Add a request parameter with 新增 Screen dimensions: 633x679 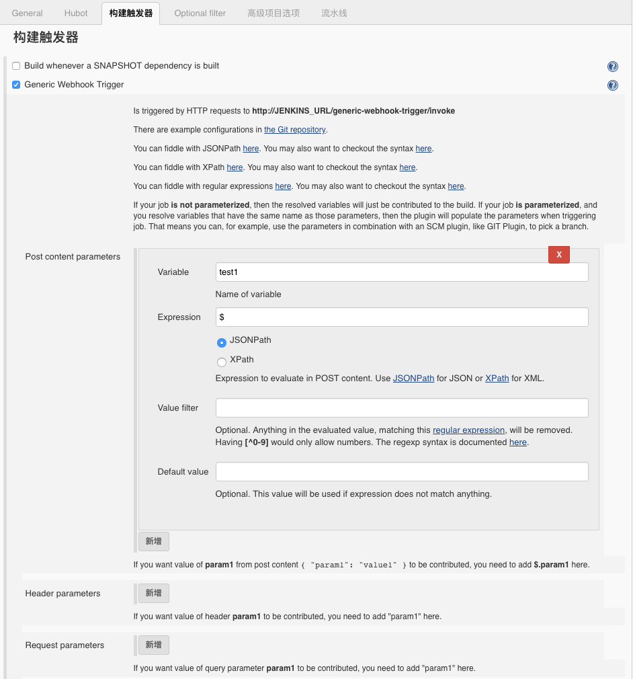point(153,645)
